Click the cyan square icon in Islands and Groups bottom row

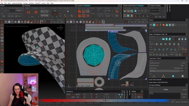tap(128, 16)
